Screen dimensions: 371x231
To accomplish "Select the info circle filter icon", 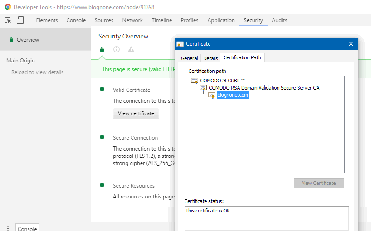I will click(117, 49).
